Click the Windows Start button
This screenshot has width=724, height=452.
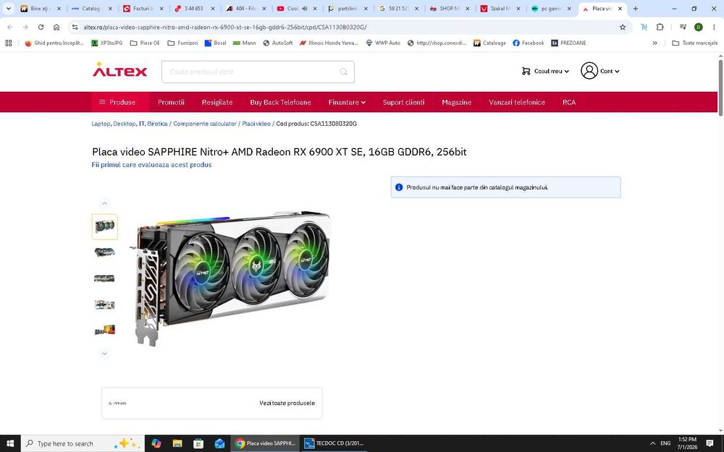coord(10,443)
